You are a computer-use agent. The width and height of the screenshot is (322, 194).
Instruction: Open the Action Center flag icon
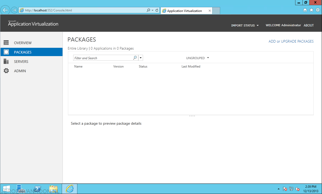click(x=285, y=189)
